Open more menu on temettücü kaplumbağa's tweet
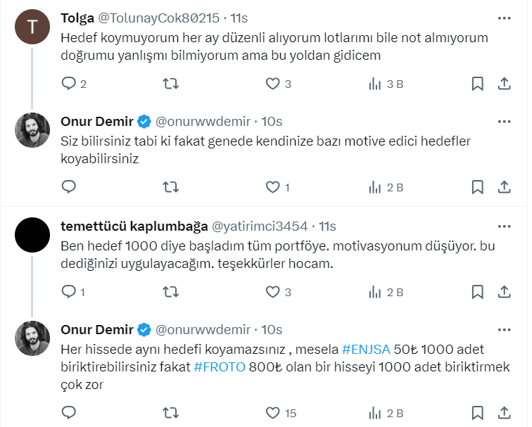 504,226
